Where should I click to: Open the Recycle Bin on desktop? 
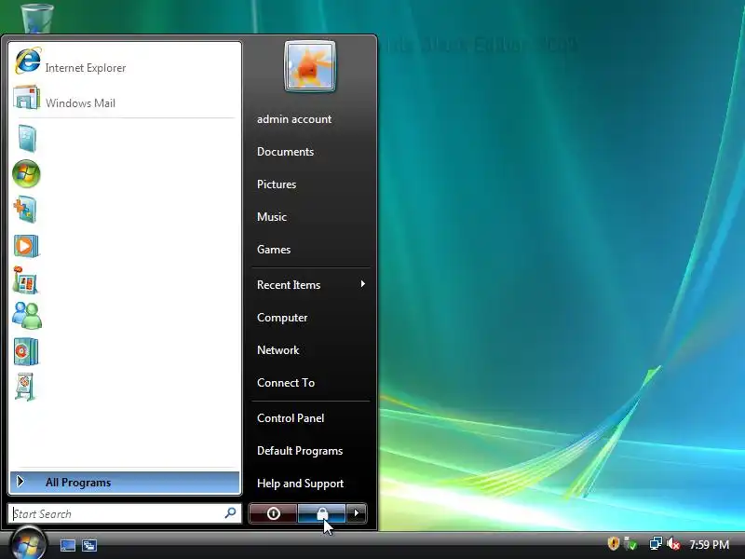tap(37, 17)
